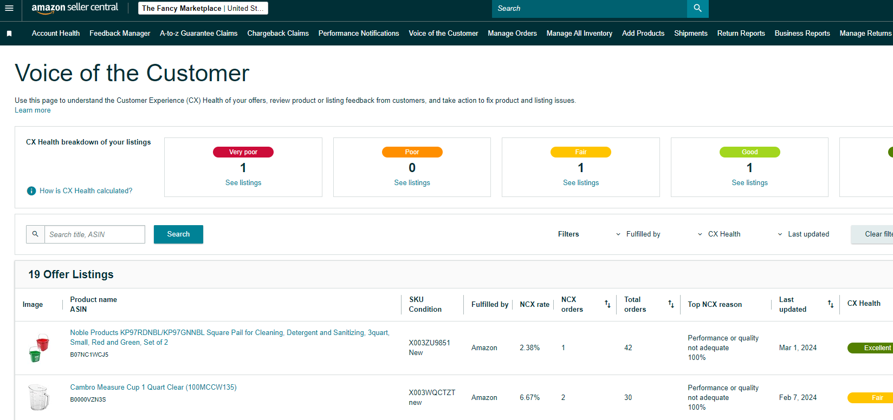The width and height of the screenshot is (893, 420).
Task: Click the NCX rate column header
Action: [x=534, y=305]
